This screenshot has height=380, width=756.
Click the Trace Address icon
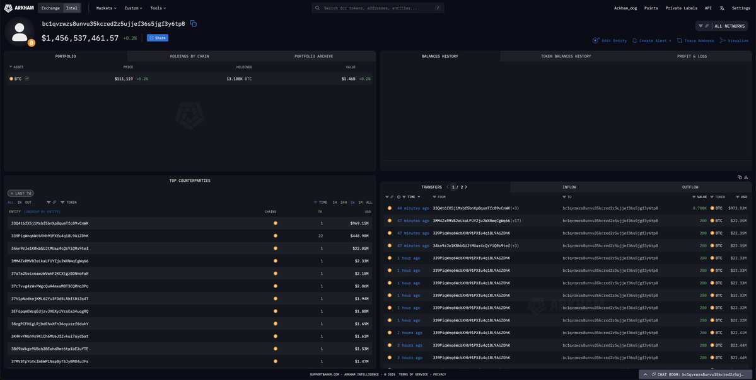click(680, 40)
